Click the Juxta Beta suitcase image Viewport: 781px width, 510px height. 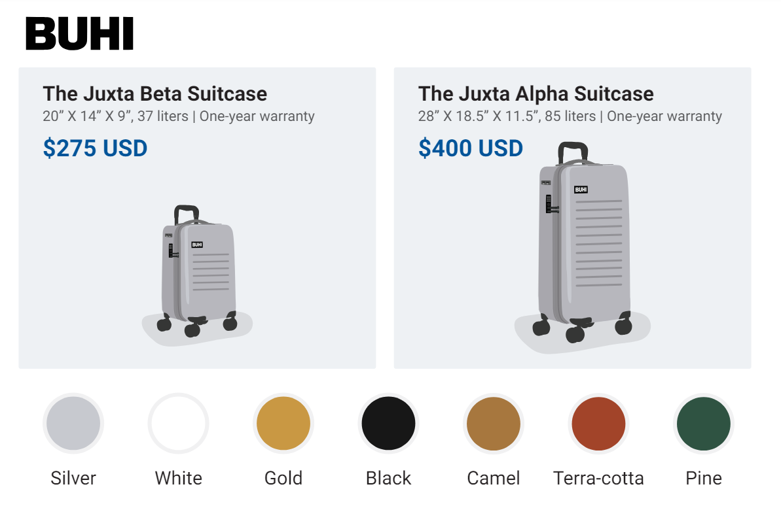click(x=197, y=276)
